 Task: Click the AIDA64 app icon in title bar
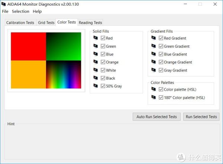click(4, 4)
